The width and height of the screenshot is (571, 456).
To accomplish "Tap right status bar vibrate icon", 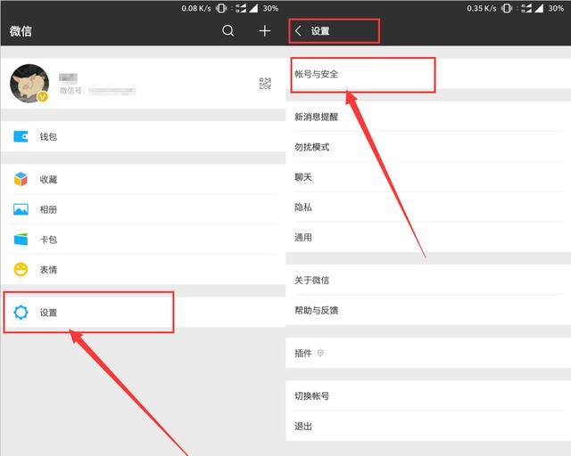I will pyautogui.click(x=507, y=8).
